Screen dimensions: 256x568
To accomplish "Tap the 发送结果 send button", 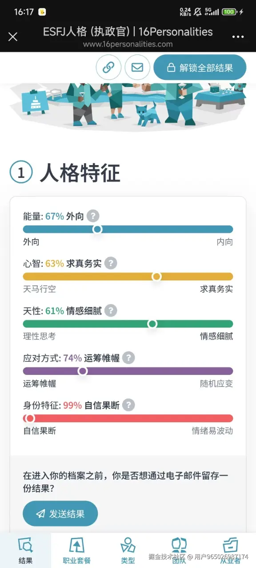I will tap(60, 513).
